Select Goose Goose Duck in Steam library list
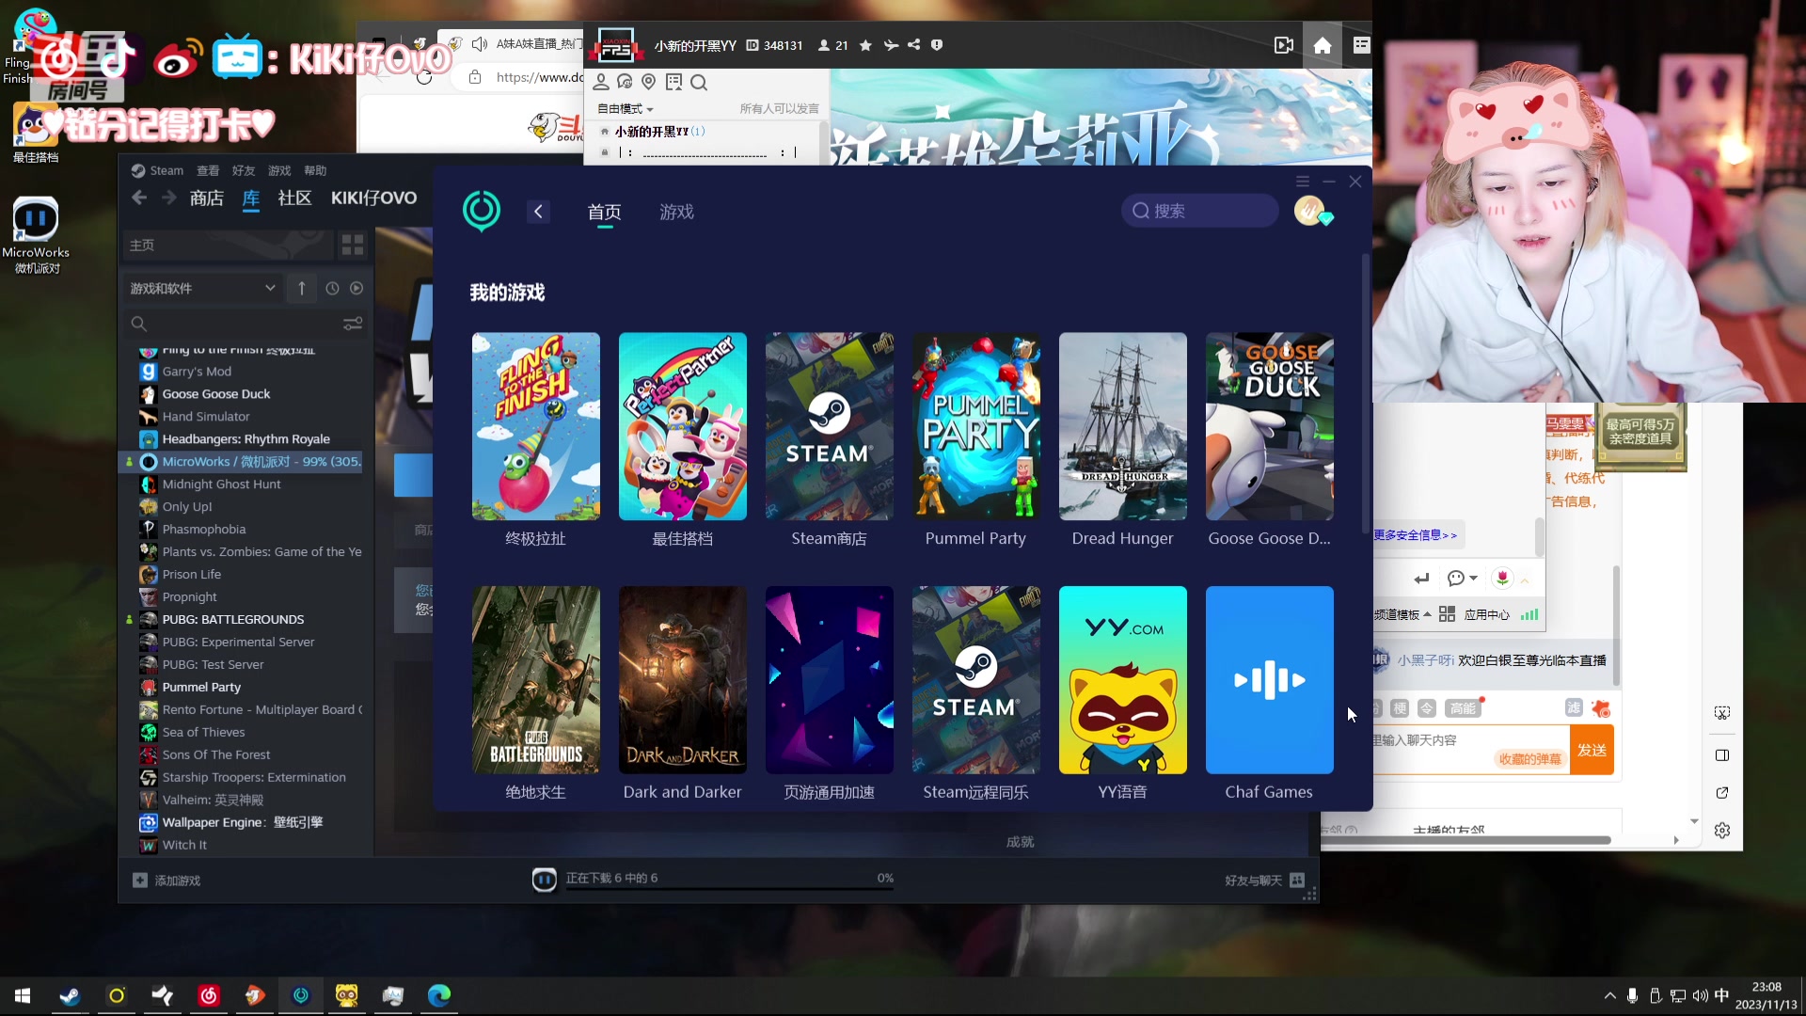Image resolution: width=1806 pixels, height=1016 pixels. click(x=216, y=394)
